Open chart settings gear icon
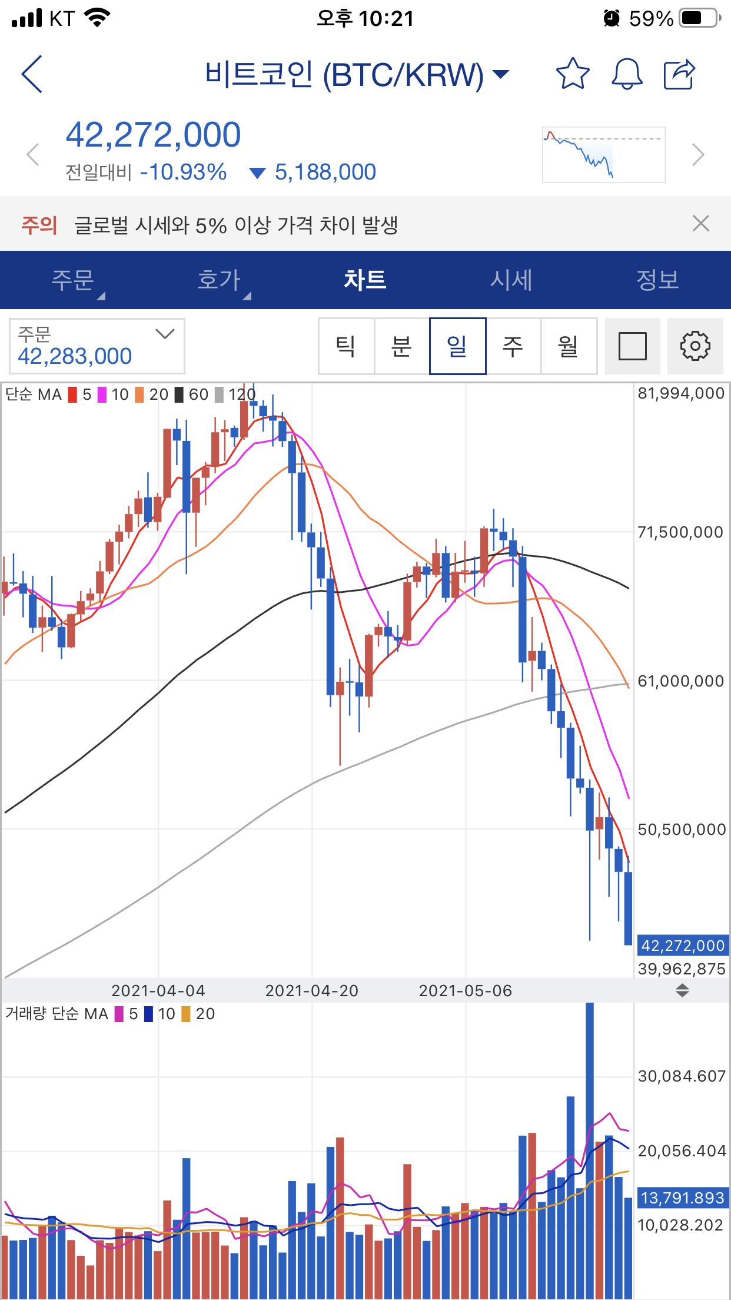 (695, 346)
